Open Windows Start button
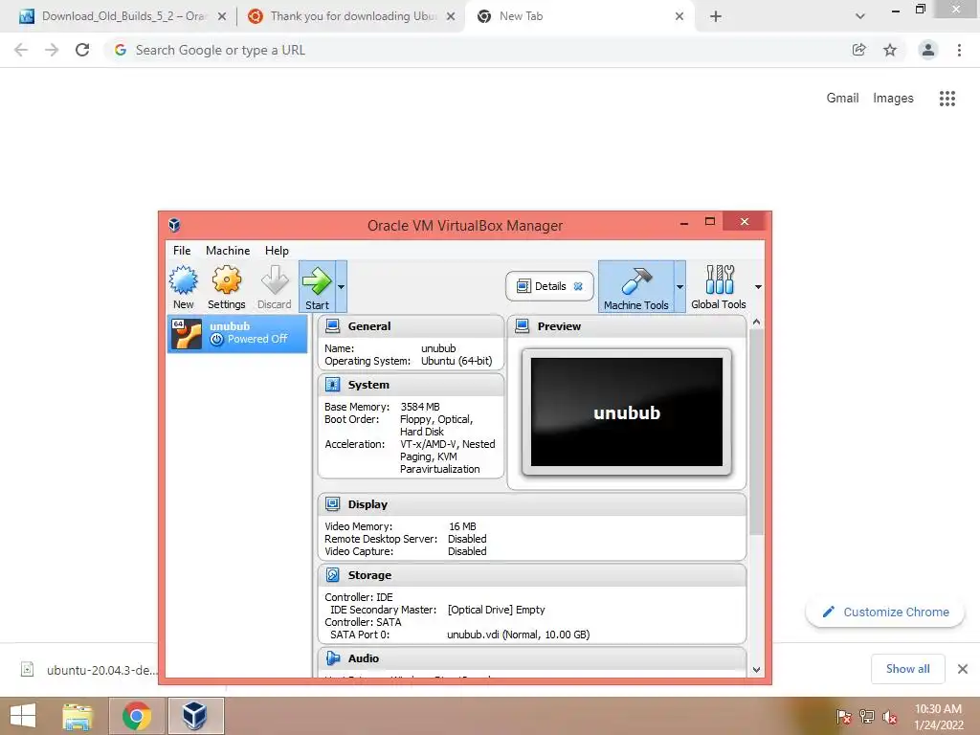This screenshot has width=980, height=735. [23, 716]
